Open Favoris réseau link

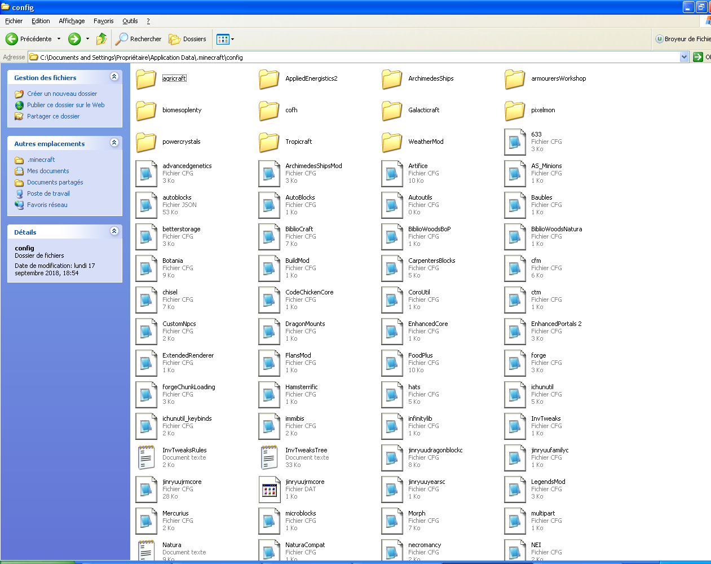(x=47, y=205)
